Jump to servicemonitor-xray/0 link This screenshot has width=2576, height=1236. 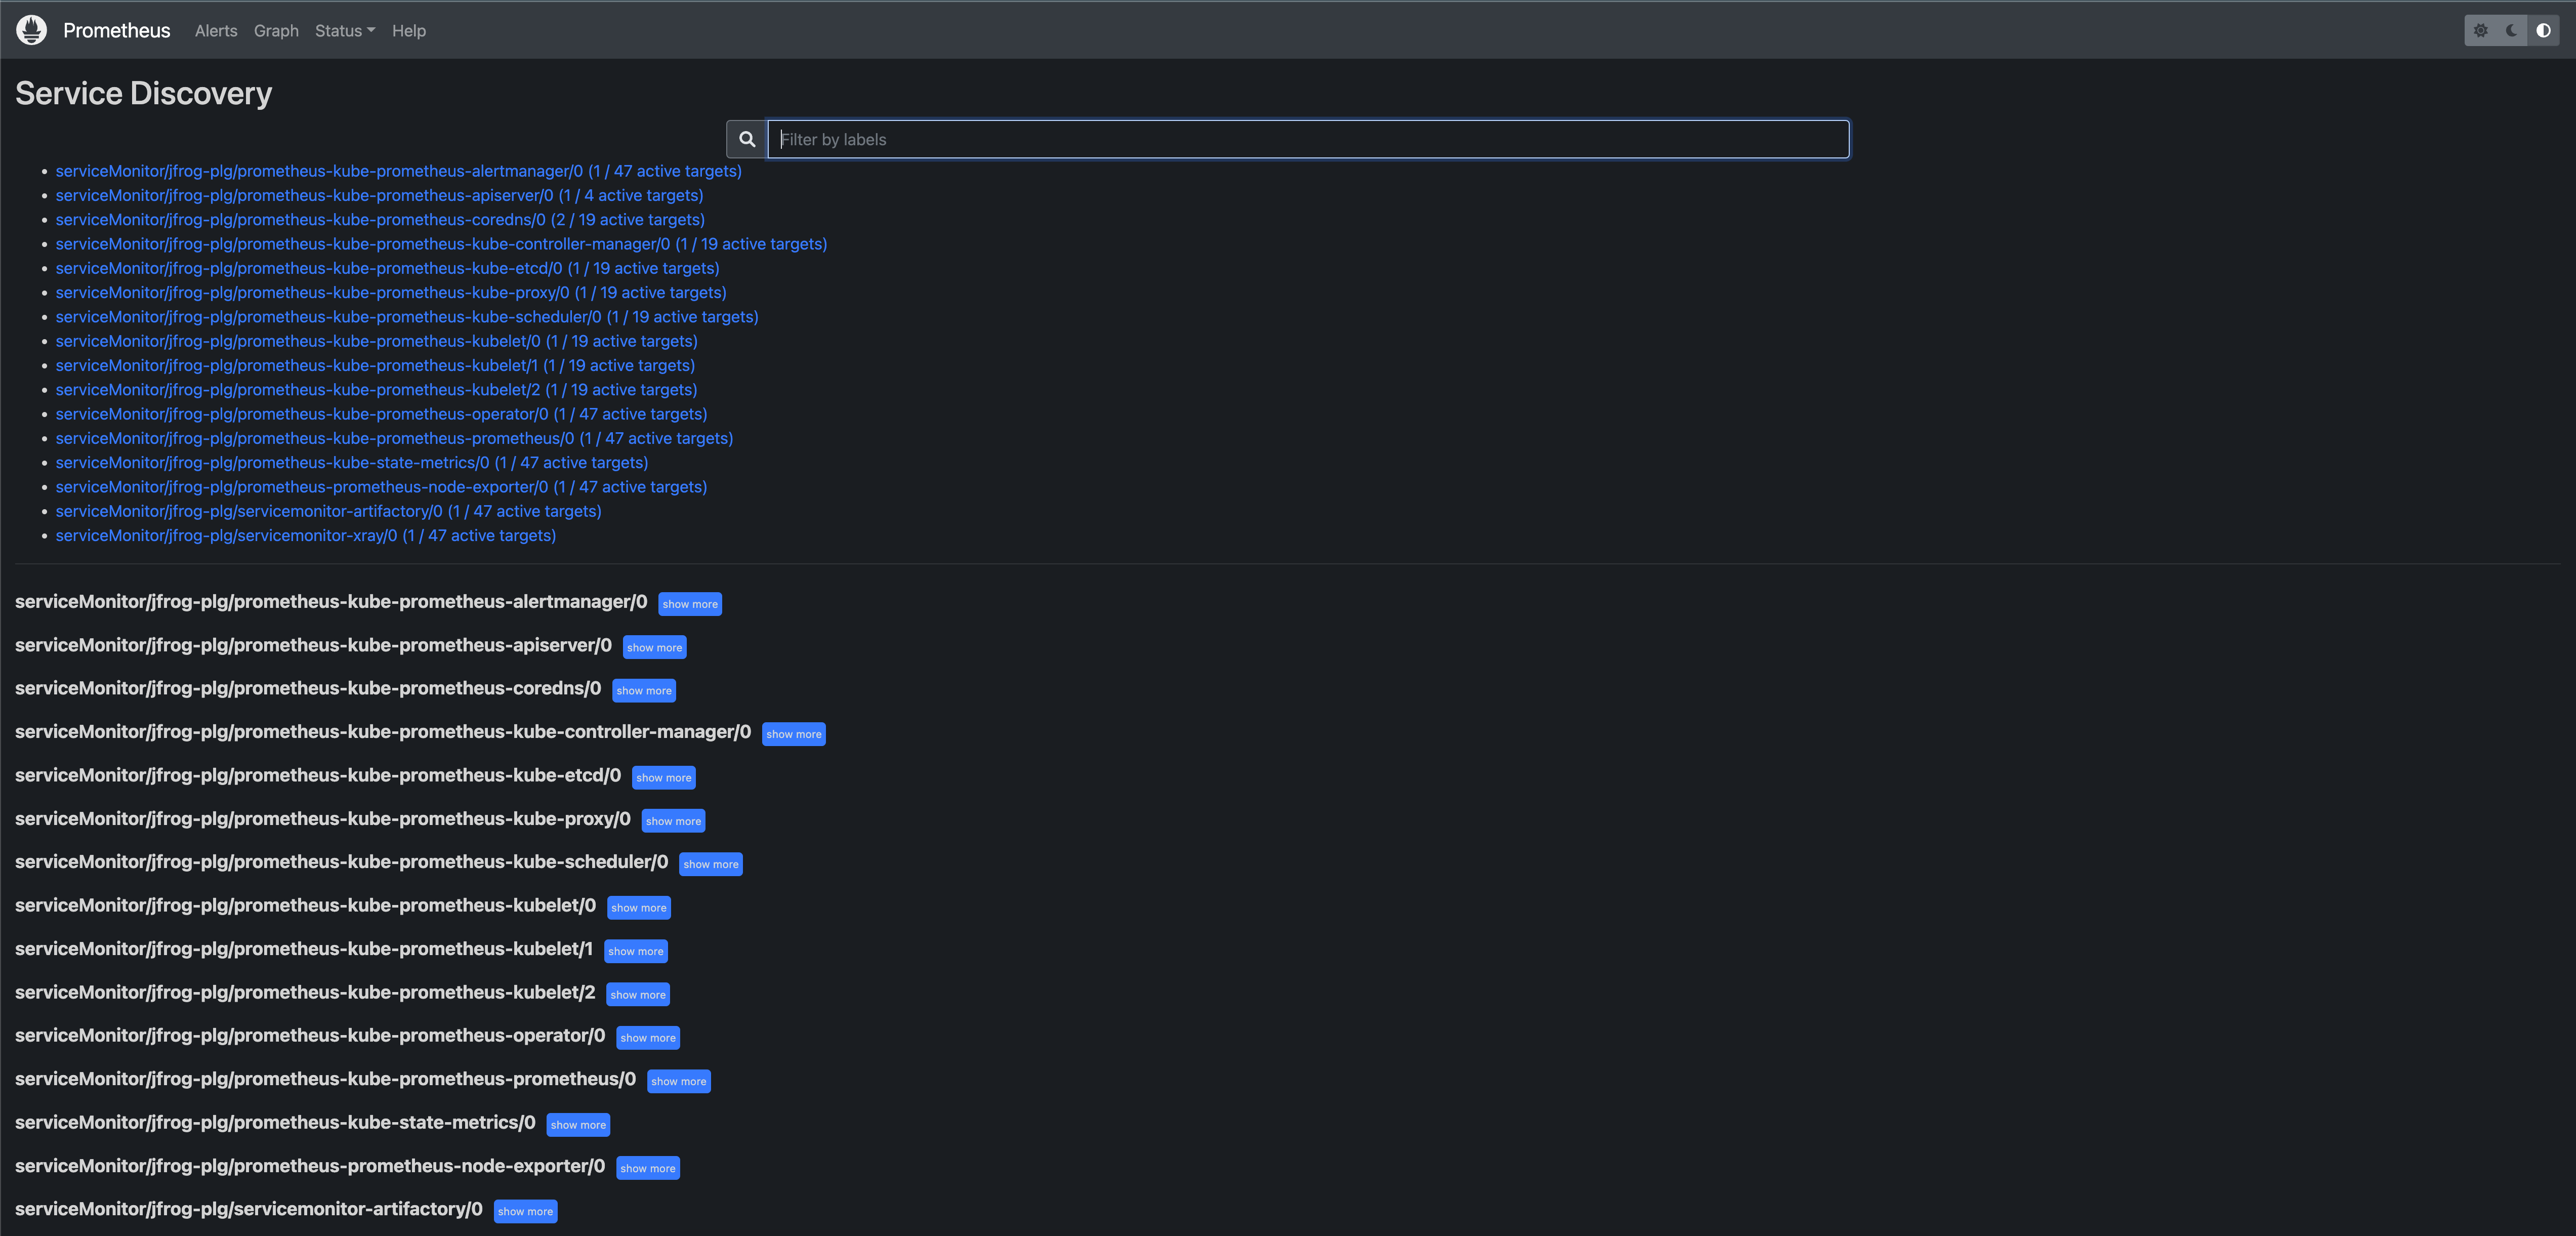pos(305,536)
